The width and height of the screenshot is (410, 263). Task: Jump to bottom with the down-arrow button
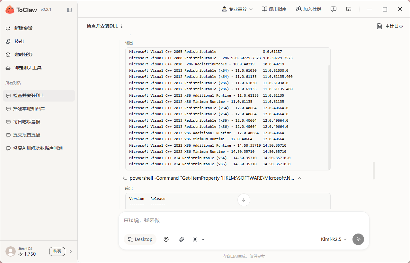(x=244, y=200)
